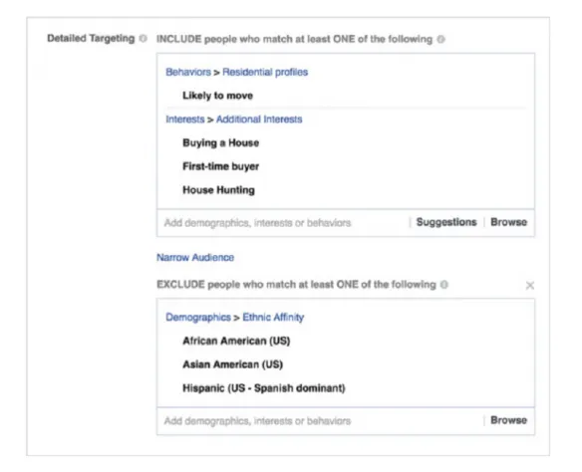Open Suggestions for included targeting
Screen dimensions: 582x472
(446, 222)
